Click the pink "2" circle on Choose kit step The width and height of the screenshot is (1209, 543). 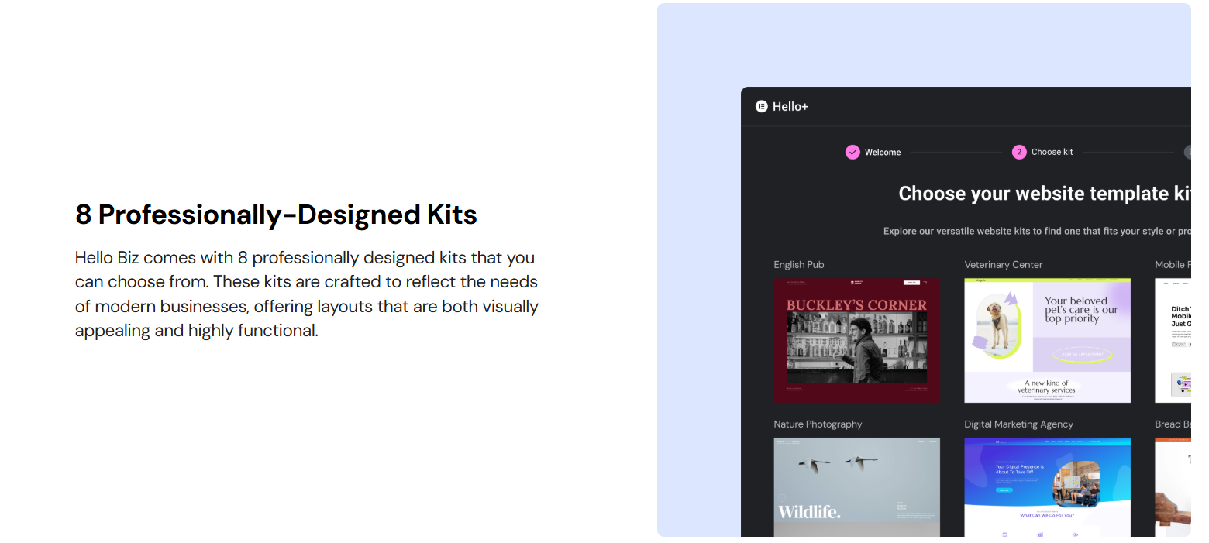(x=1019, y=152)
